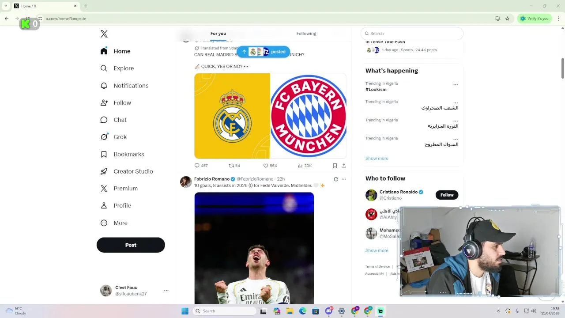Open Fabrizio Romano name link
This screenshot has height=318, width=565.
point(212,179)
